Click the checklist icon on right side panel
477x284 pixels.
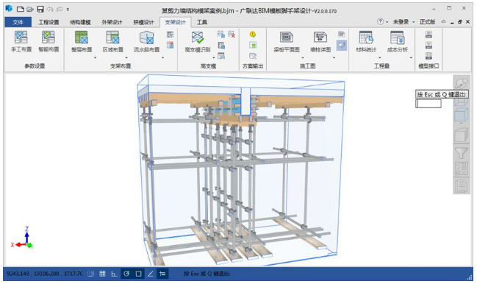461,168
